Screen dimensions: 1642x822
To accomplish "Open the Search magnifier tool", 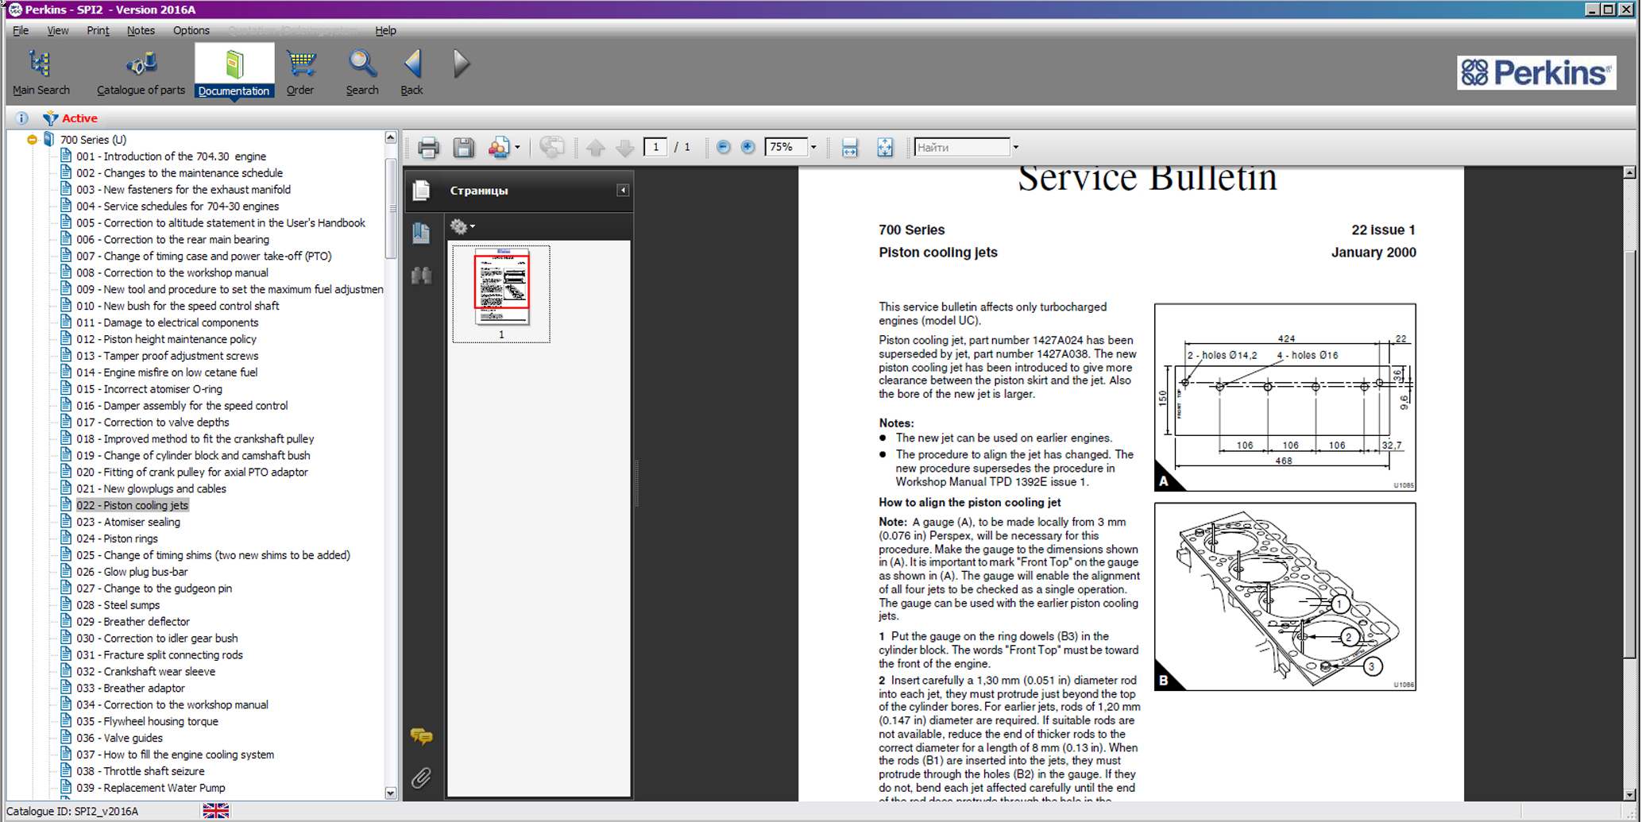I will pos(361,73).
